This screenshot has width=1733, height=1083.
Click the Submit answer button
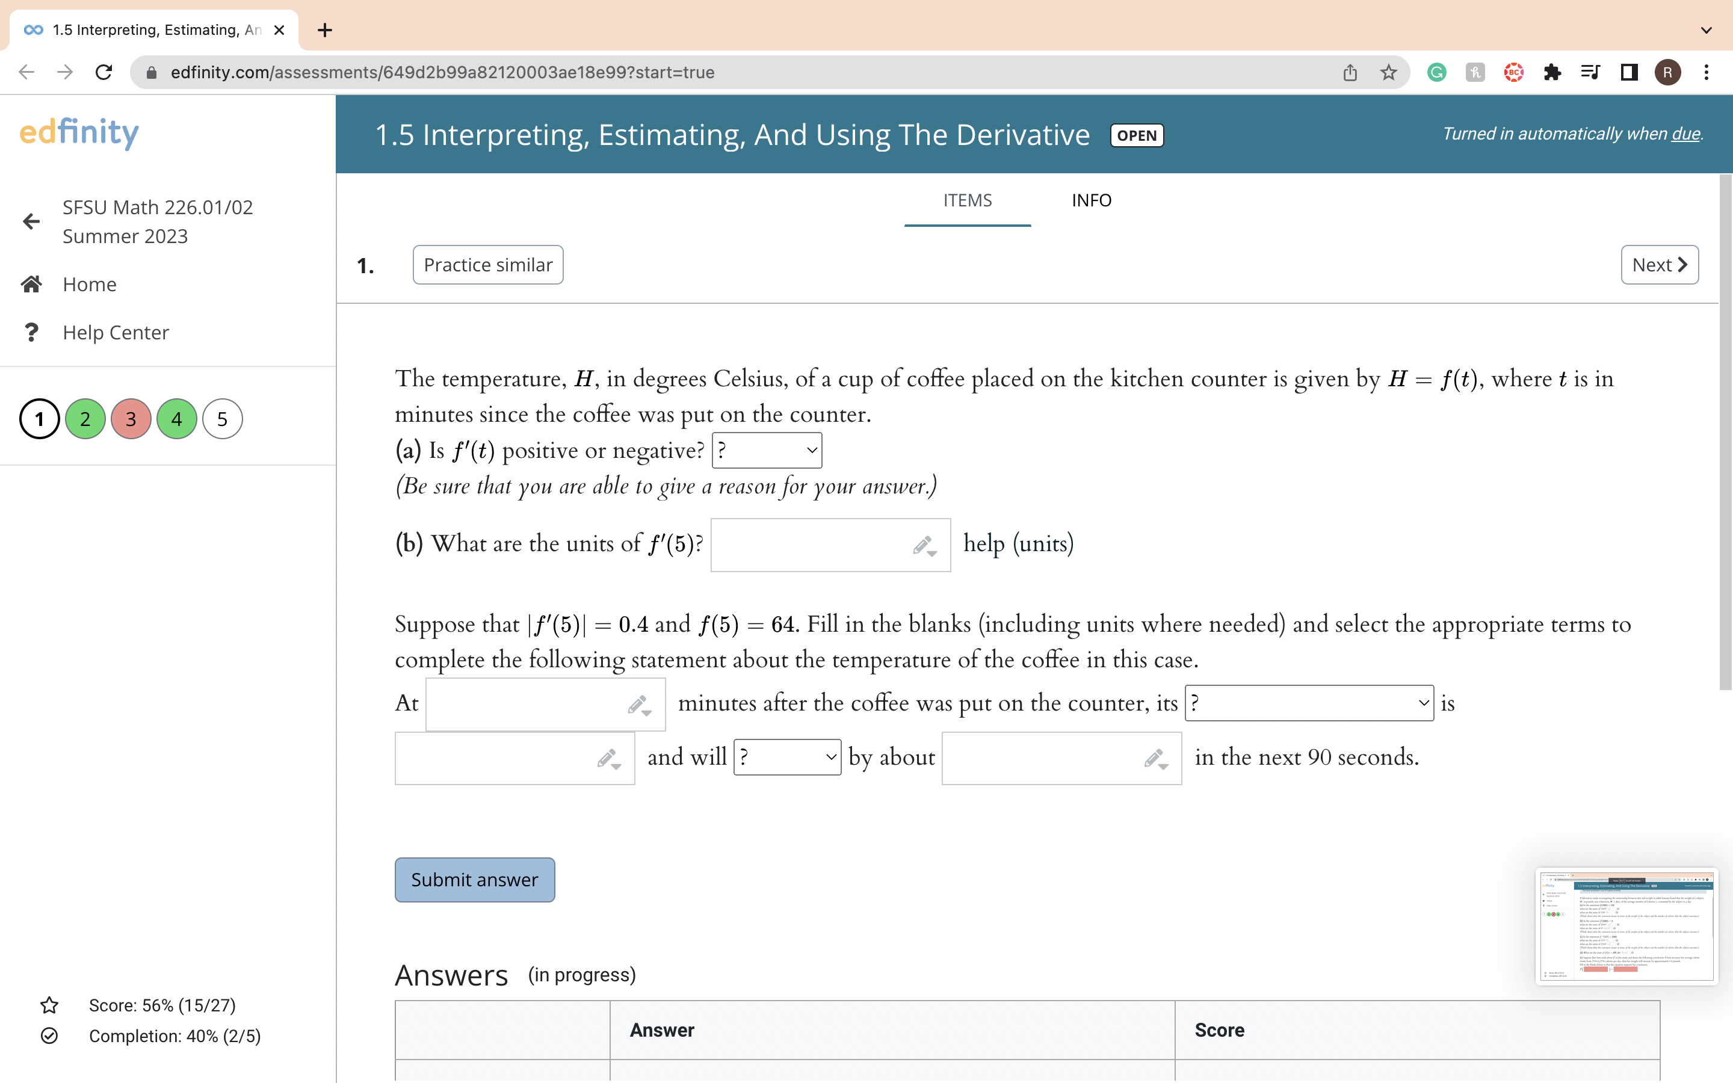tap(474, 880)
